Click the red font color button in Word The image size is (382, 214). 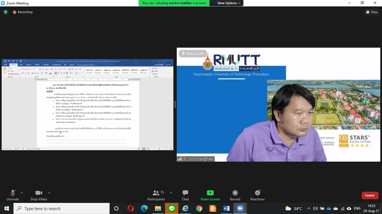[50, 73]
